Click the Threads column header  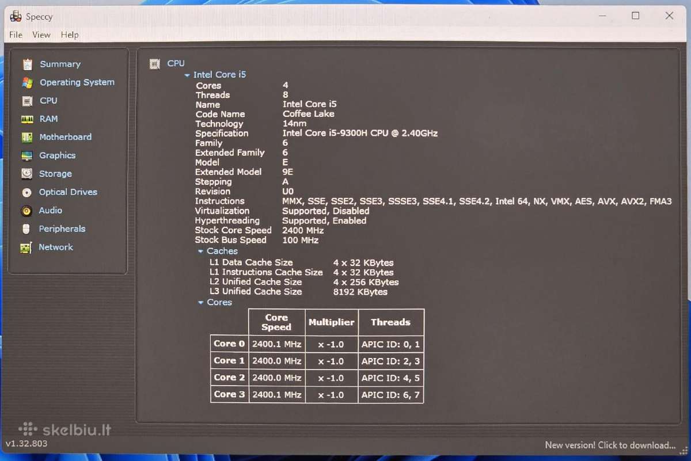coord(390,322)
